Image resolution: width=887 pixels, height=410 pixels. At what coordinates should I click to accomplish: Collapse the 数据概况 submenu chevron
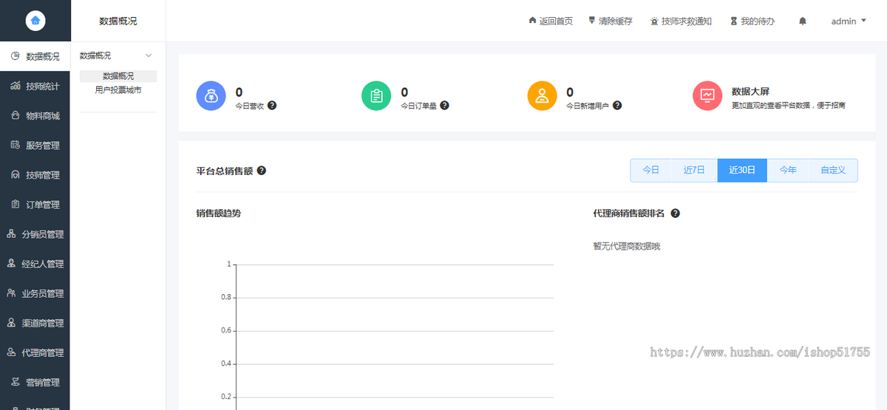click(x=149, y=55)
